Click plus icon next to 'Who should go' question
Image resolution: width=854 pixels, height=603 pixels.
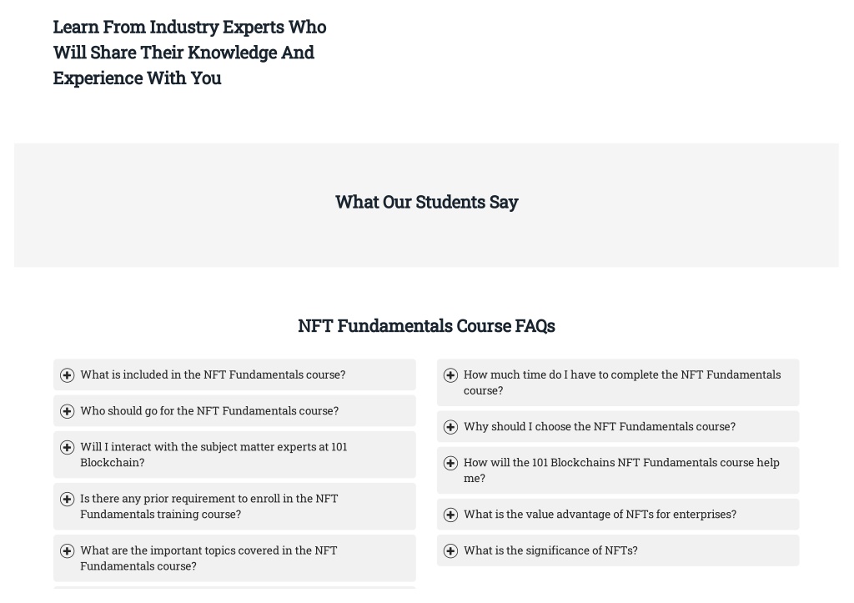point(67,411)
